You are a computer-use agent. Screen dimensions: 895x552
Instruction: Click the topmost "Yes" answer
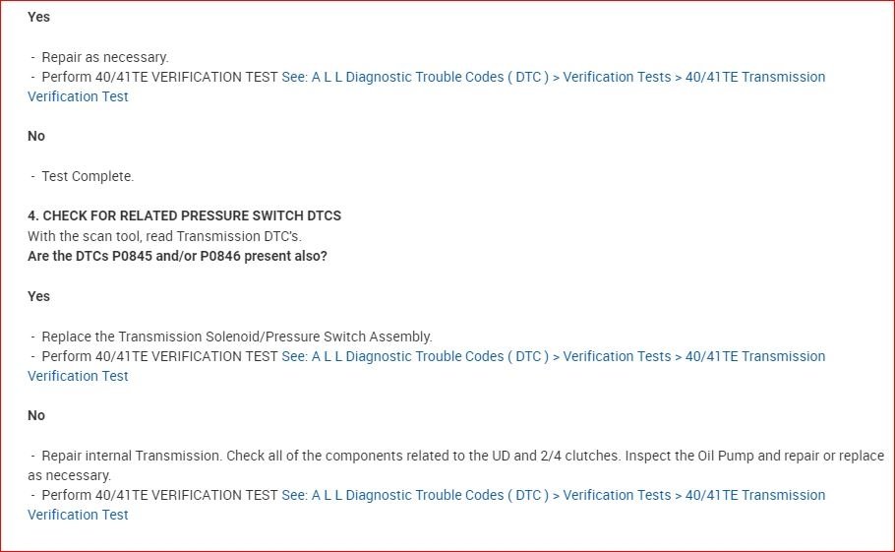[x=38, y=17]
